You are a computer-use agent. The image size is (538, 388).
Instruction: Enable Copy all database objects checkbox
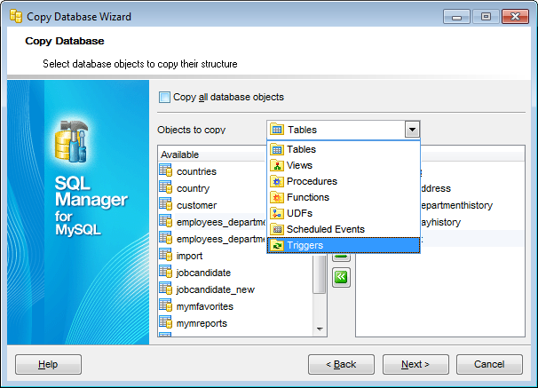(164, 97)
